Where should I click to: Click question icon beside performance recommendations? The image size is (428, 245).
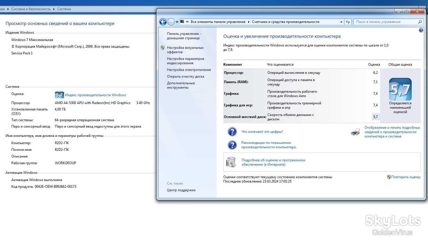coord(232,145)
